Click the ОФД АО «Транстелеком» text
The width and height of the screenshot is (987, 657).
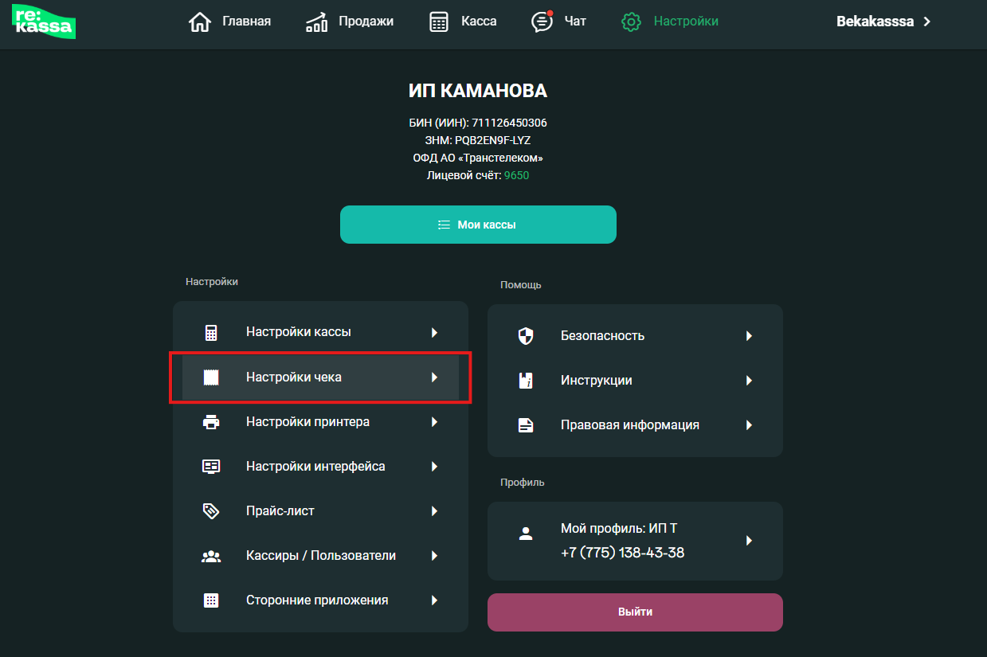coord(478,158)
